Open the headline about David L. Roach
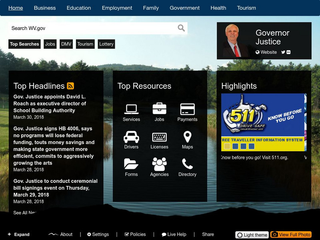The width and height of the screenshot is (320, 240). coord(50,104)
